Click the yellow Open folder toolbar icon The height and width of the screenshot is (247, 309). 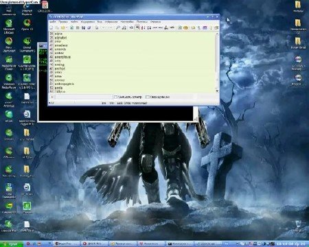click(x=63, y=27)
